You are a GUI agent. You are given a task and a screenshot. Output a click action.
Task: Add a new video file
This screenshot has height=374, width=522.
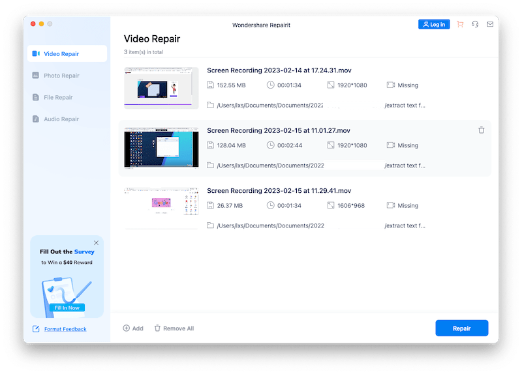133,328
